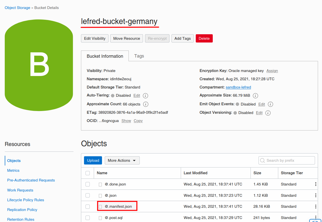
Task: Click the @.done.json file name
Action: (x=115, y=184)
